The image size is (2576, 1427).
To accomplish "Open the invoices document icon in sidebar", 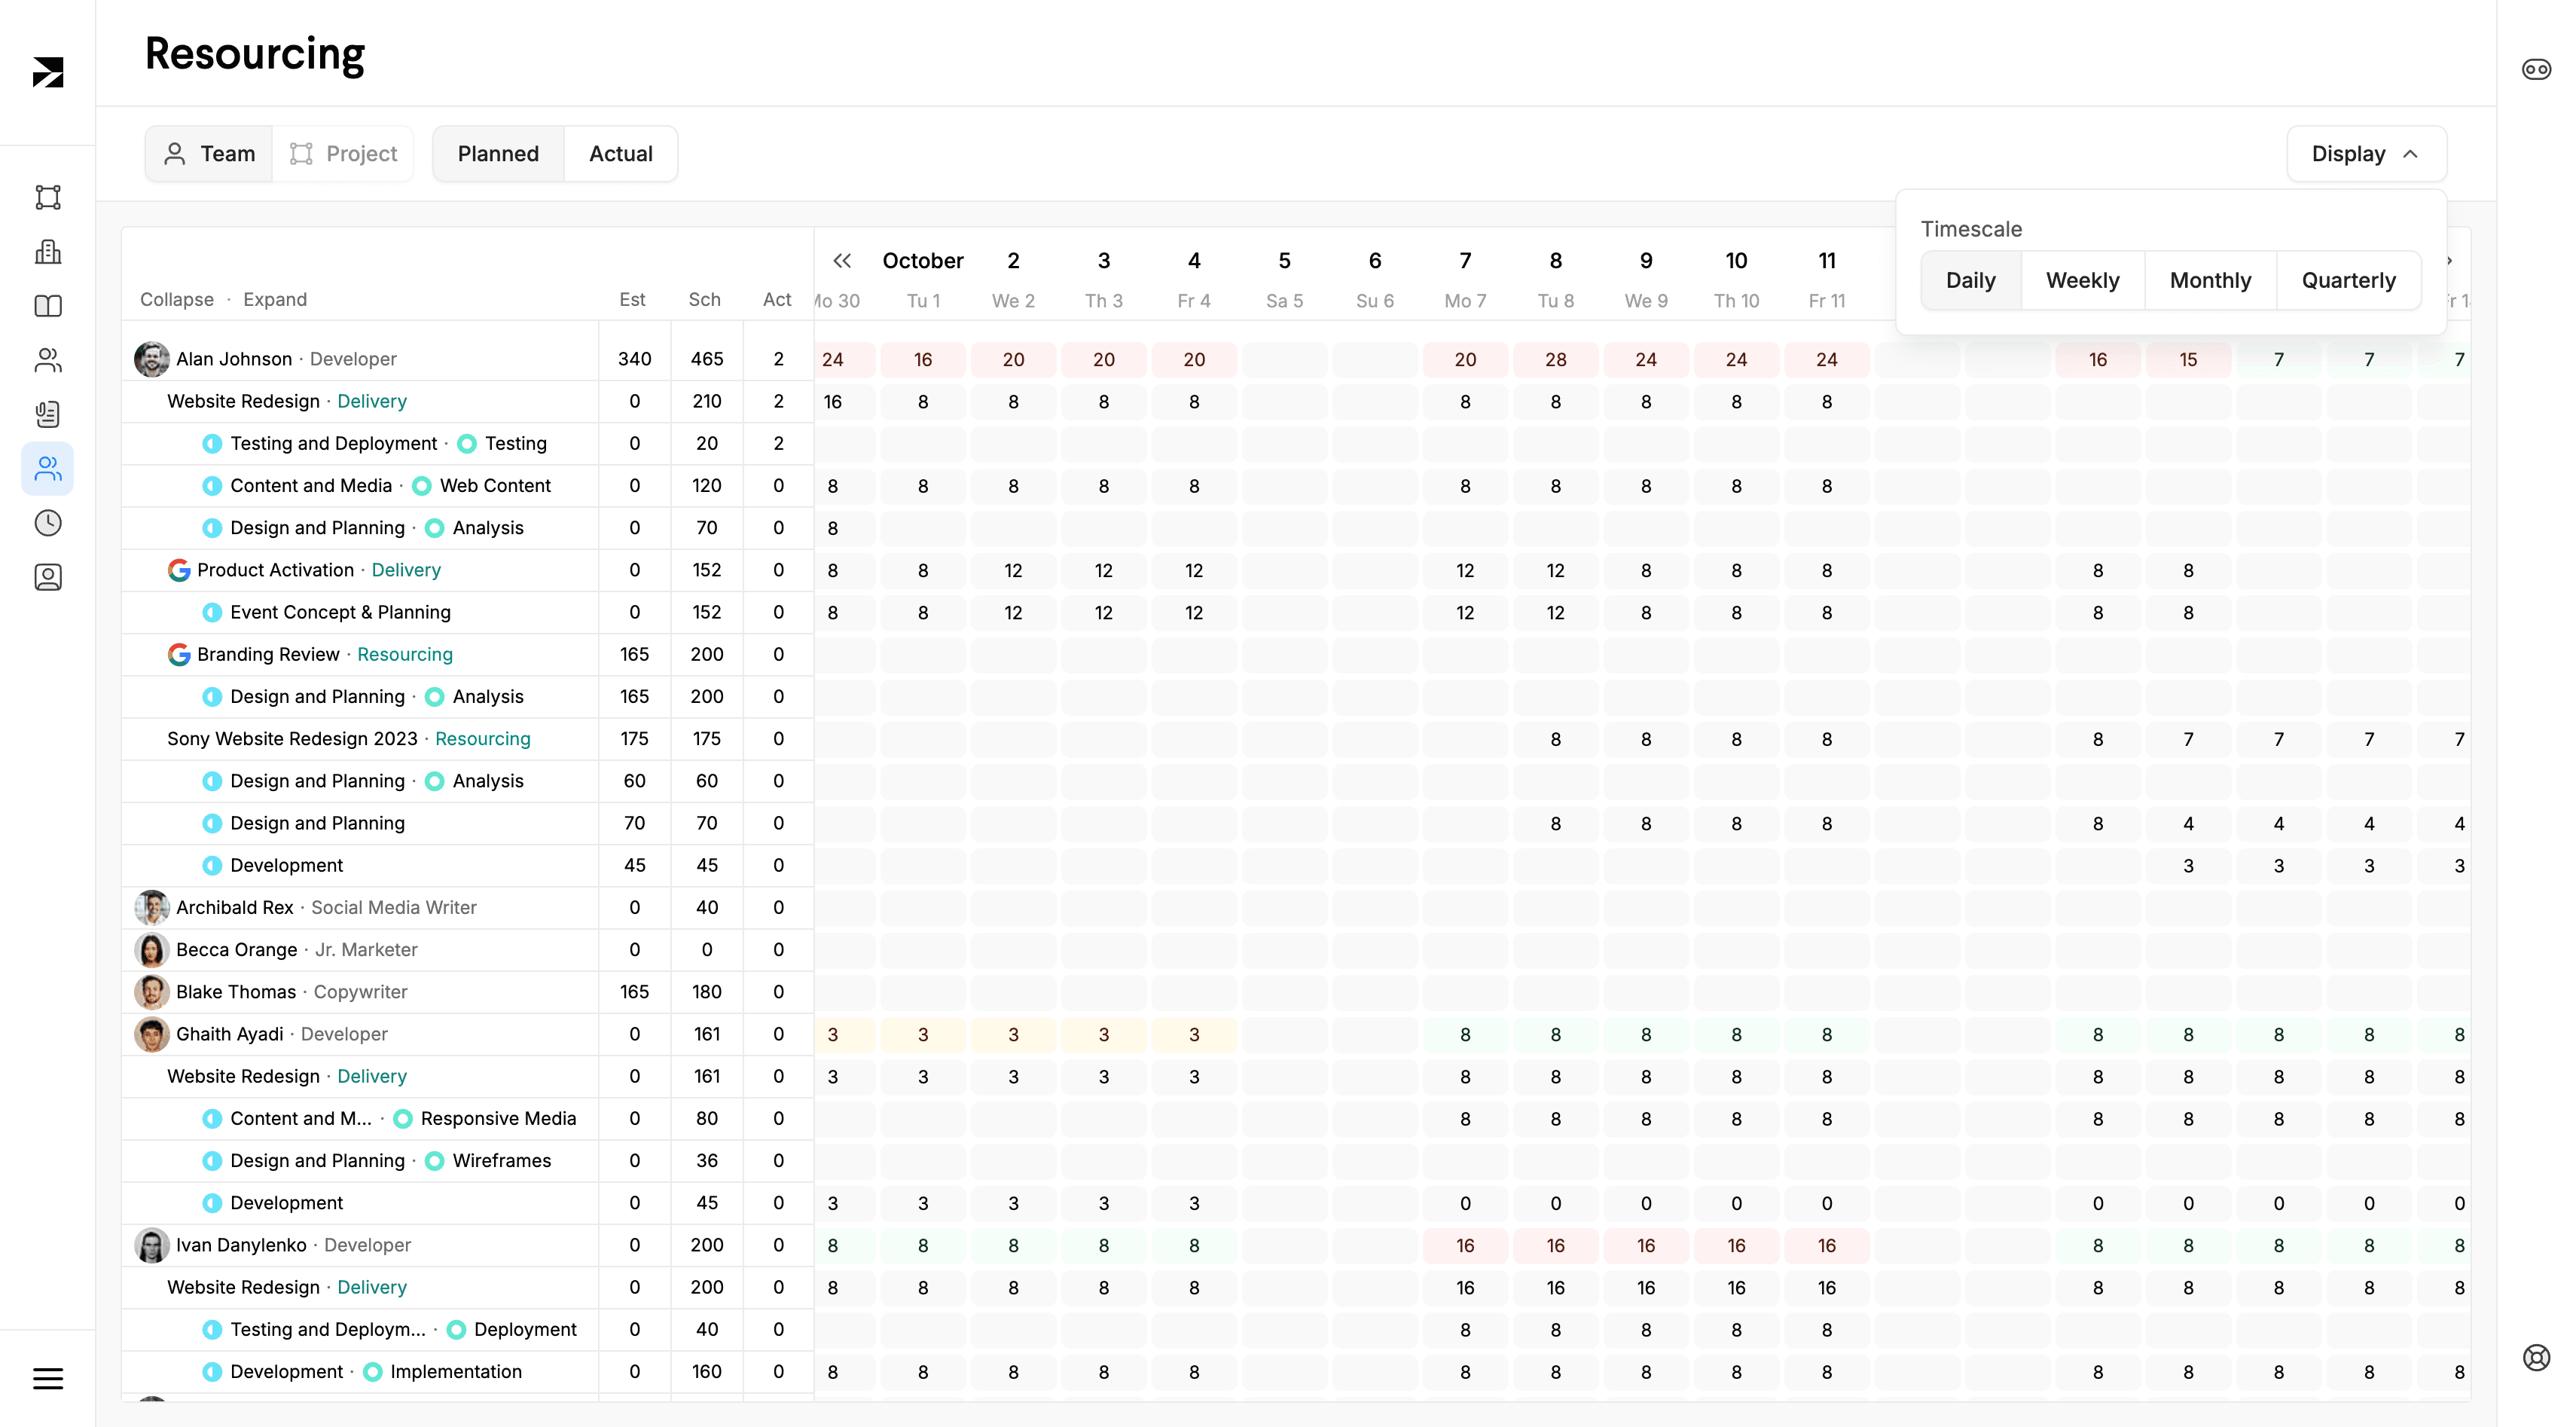I will coord(48,414).
